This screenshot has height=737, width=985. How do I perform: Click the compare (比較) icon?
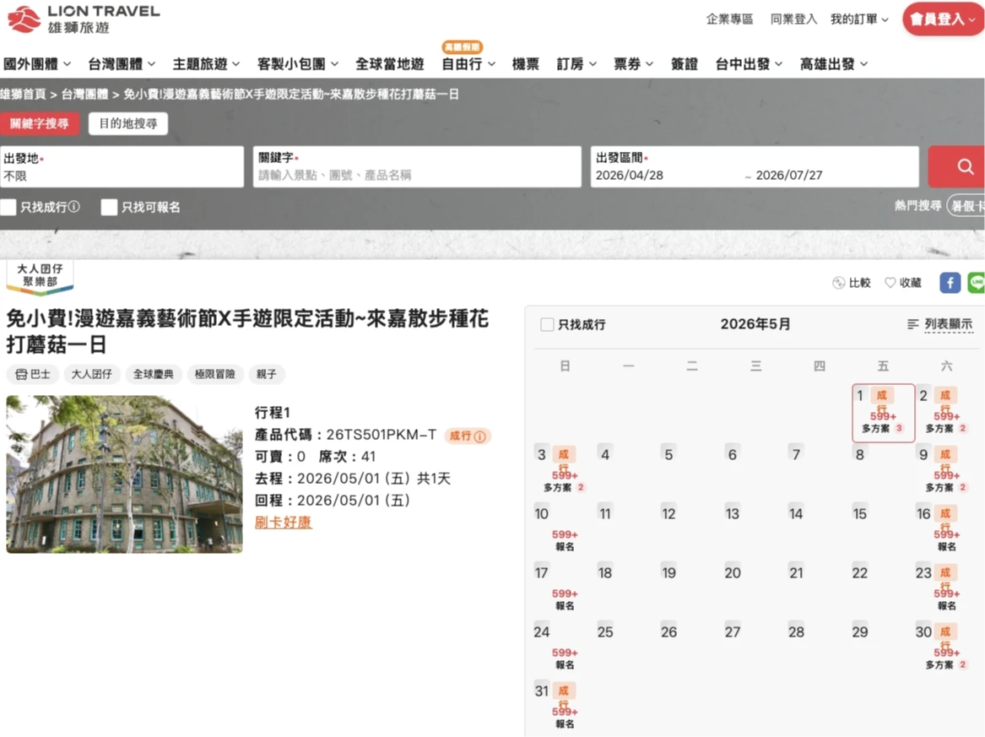click(x=838, y=283)
